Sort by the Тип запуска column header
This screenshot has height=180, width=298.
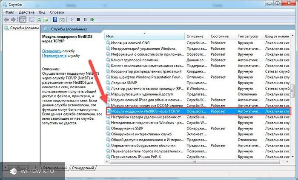pyautogui.click(x=249, y=36)
